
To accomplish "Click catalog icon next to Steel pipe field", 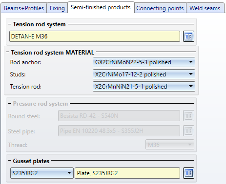I will point(188,130).
